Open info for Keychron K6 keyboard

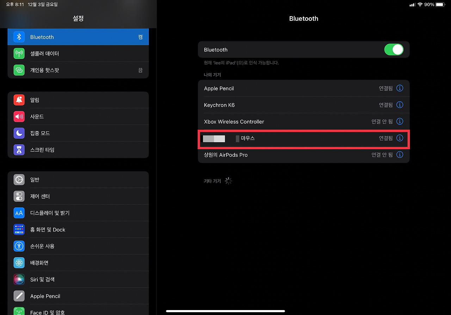pyautogui.click(x=400, y=105)
